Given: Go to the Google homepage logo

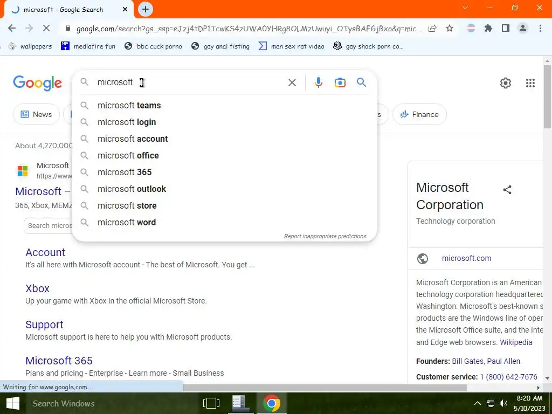Looking at the screenshot, I should [37, 84].
